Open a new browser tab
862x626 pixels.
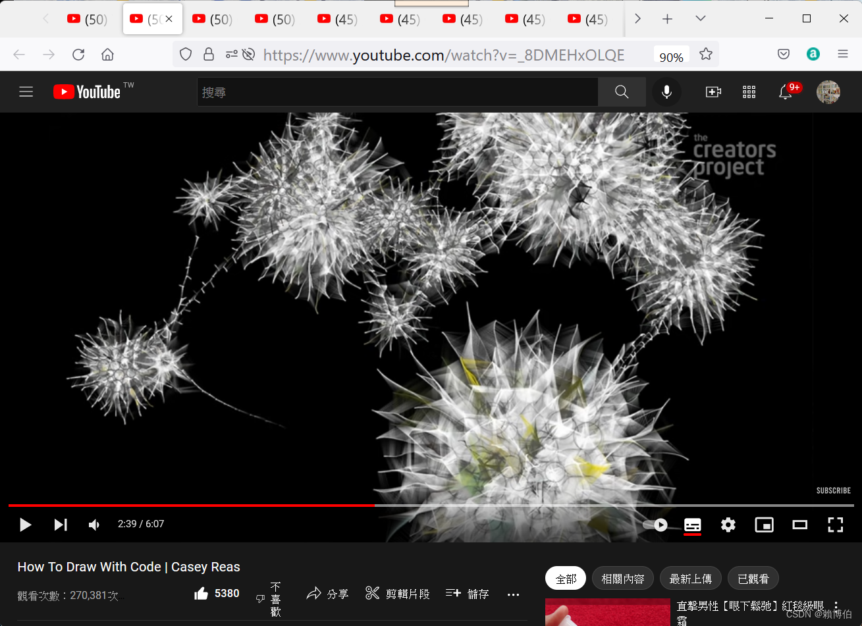667,19
